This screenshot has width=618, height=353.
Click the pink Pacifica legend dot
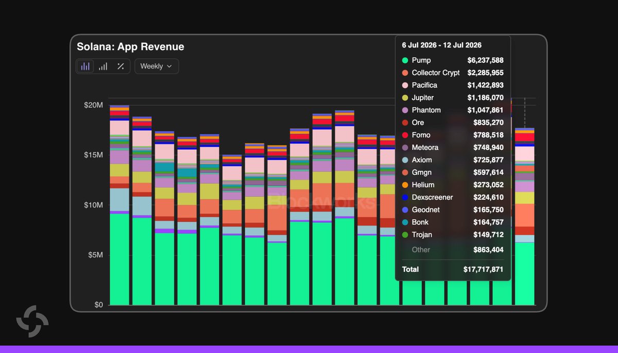point(405,85)
